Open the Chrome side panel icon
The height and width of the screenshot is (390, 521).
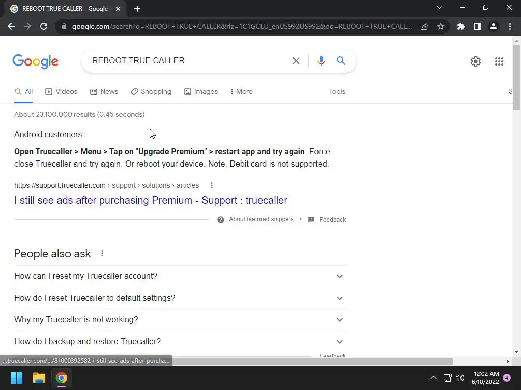pyautogui.click(x=477, y=26)
